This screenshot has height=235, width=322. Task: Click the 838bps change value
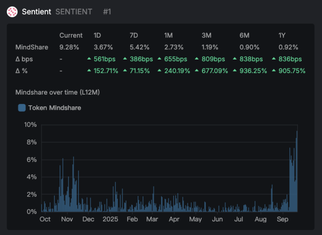(251, 59)
